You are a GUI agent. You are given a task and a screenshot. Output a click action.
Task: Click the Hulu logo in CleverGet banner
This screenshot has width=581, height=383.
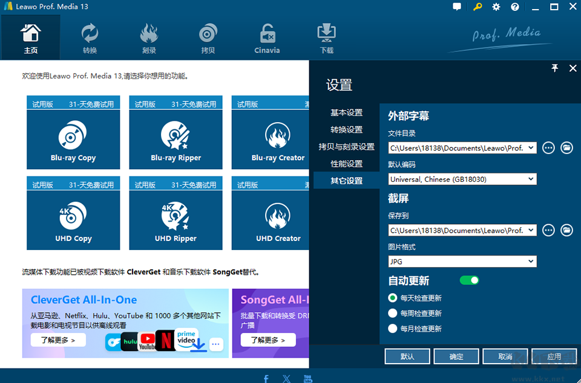(x=130, y=341)
